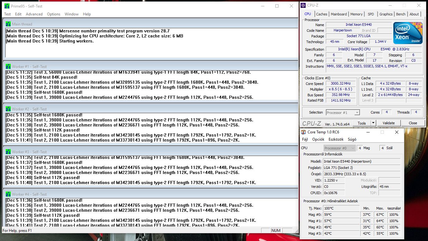Click the Core Speed 3000.32 MHz value
The height and width of the screenshot is (241, 428).
[341, 84]
